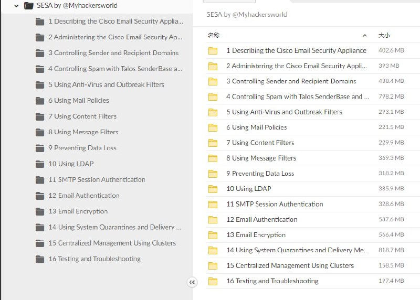420x300 pixels.
Task: Click tree folder icon for 3 Controlling Sender
Action: tap(40, 53)
